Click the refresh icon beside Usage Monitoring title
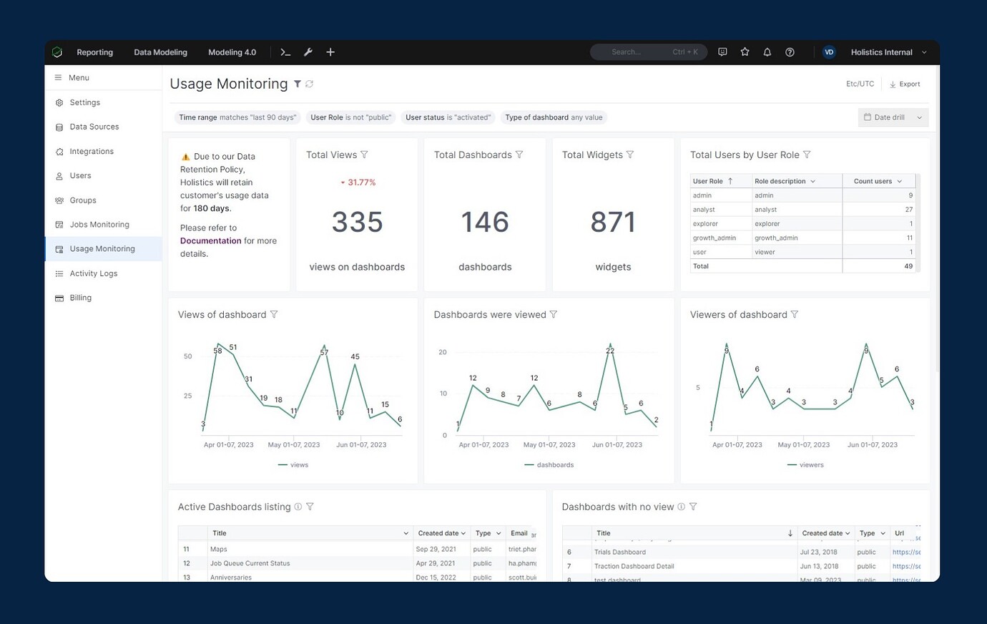This screenshot has width=987, height=624. pyautogui.click(x=309, y=84)
